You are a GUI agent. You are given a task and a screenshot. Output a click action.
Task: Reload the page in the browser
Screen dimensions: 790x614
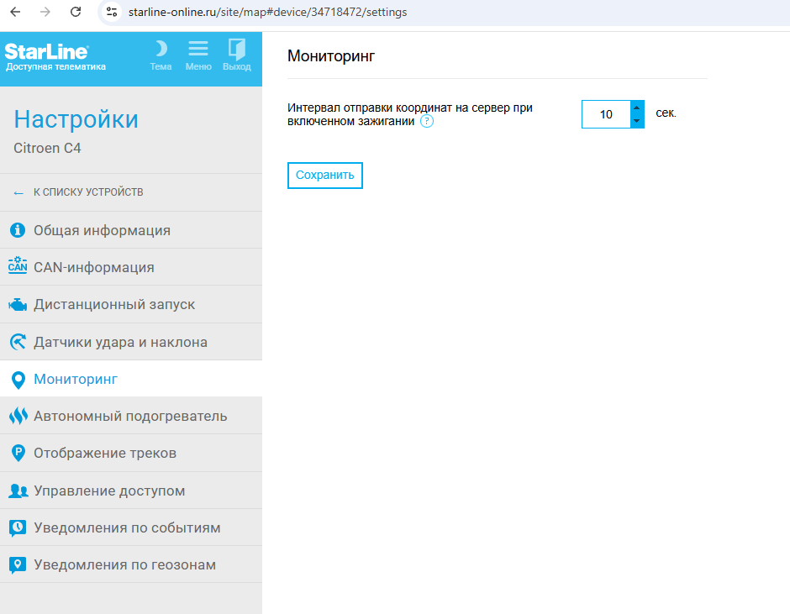coord(76,12)
